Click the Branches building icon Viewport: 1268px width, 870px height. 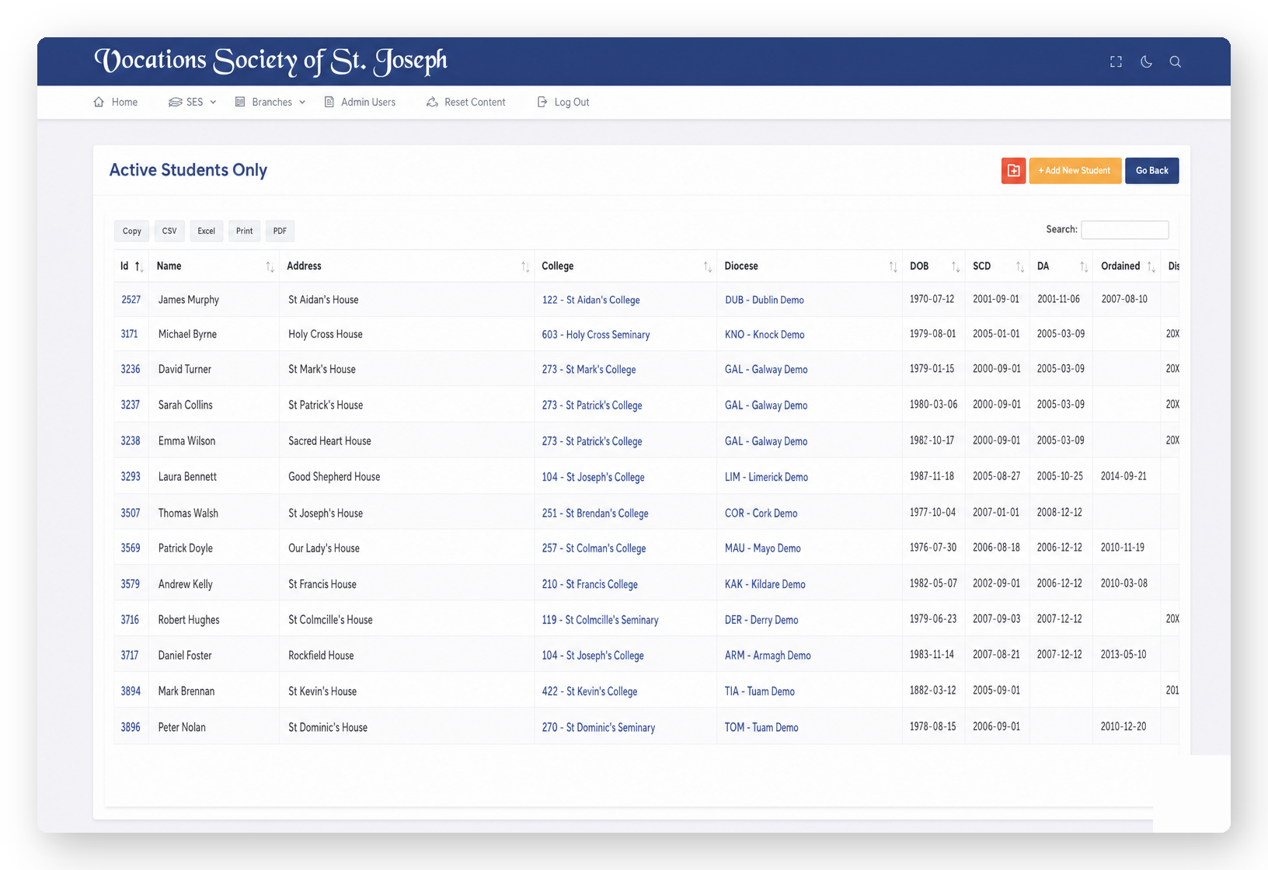(x=240, y=102)
